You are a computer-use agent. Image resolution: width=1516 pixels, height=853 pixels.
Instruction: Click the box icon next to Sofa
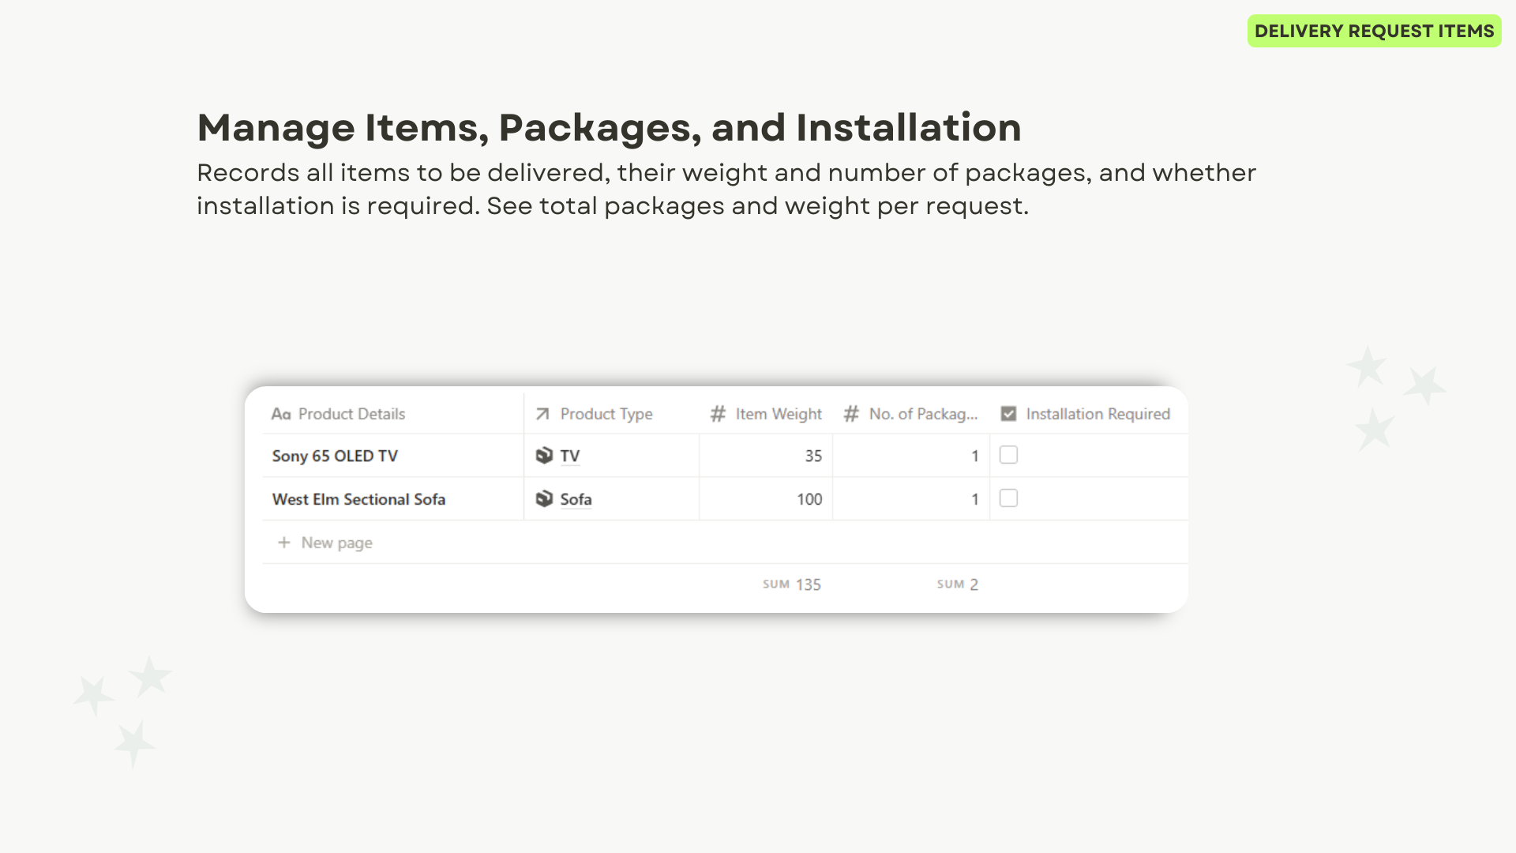(x=544, y=499)
